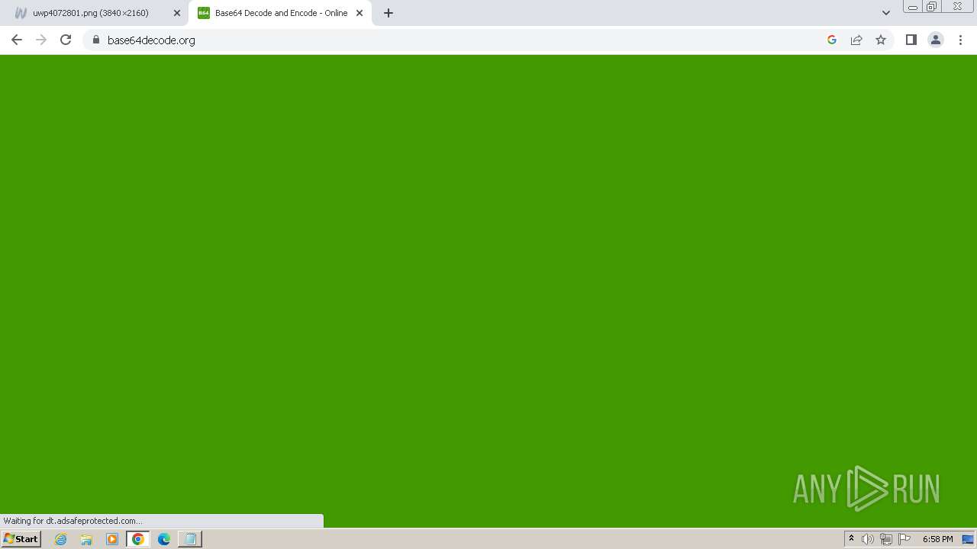Restore down the Chrome window
Viewport: 977px width, 549px height.
click(932, 7)
